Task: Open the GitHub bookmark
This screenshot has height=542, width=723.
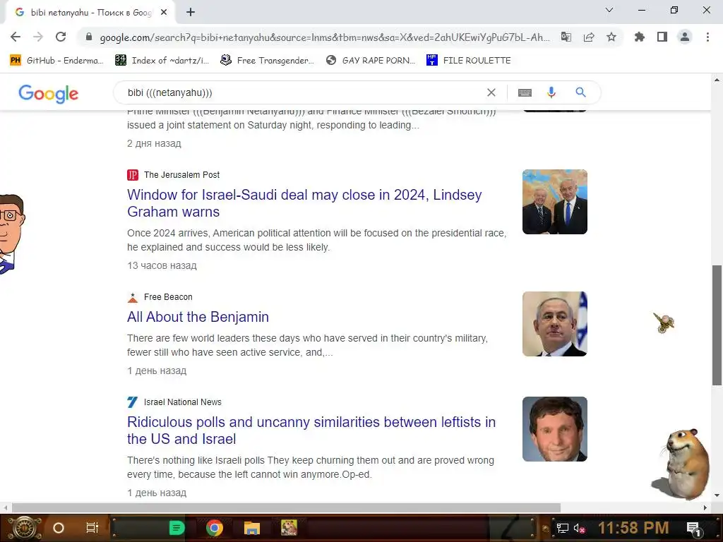Action: pyautogui.click(x=56, y=61)
